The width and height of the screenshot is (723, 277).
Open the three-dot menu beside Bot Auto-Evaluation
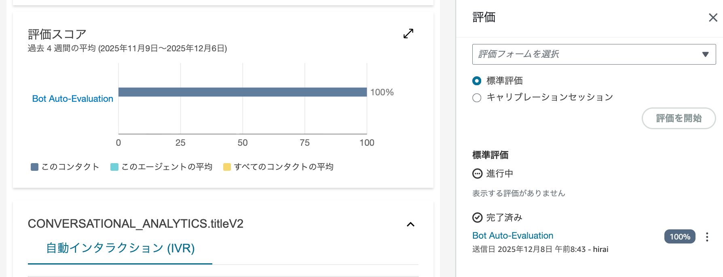pyautogui.click(x=707, y=237)
